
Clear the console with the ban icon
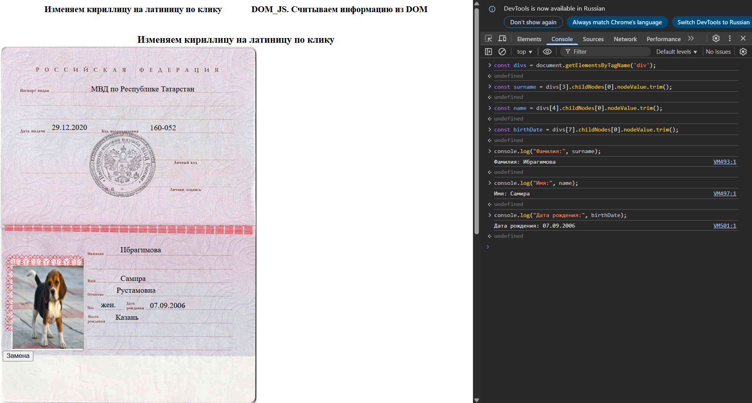coord(502,52)
